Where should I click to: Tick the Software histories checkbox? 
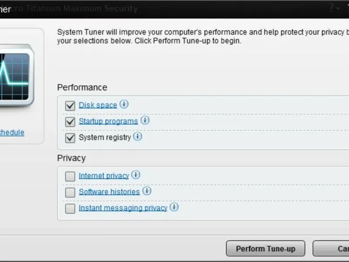(x=70, y=193)
